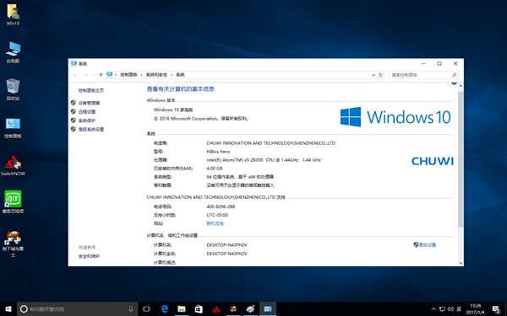Click 系统 in the breadcrumb path
This screenshot has height=316, width=507.
pyautogui.click(x=180, y=75)
